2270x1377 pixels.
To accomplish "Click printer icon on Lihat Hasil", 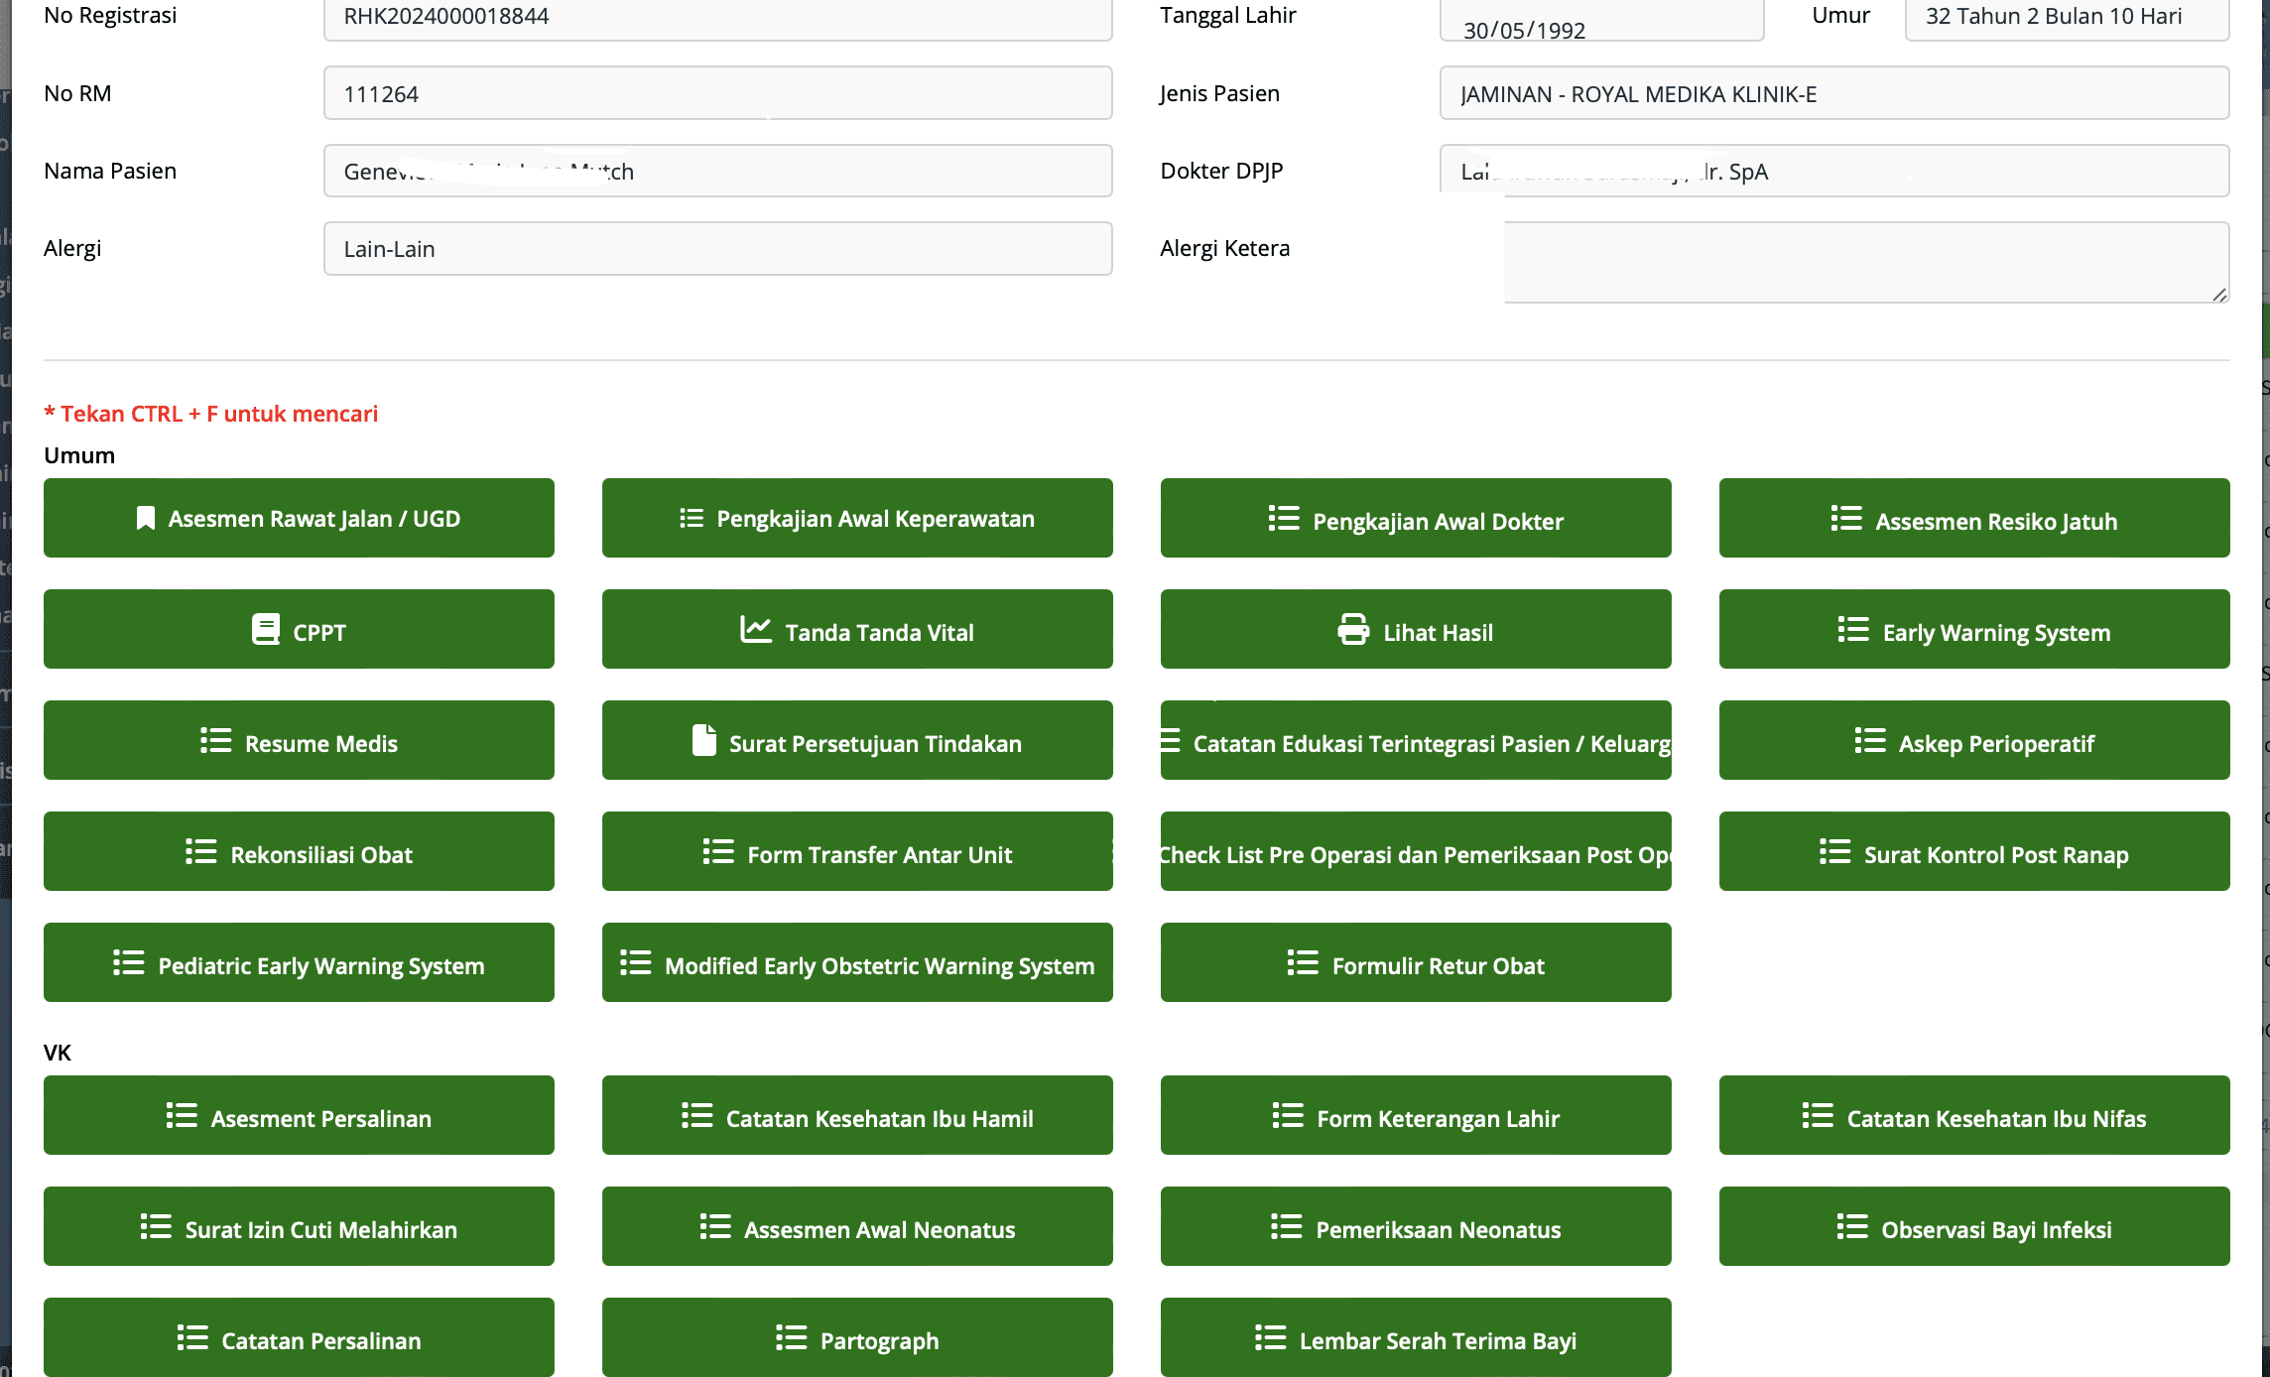I will point(1353,630).
